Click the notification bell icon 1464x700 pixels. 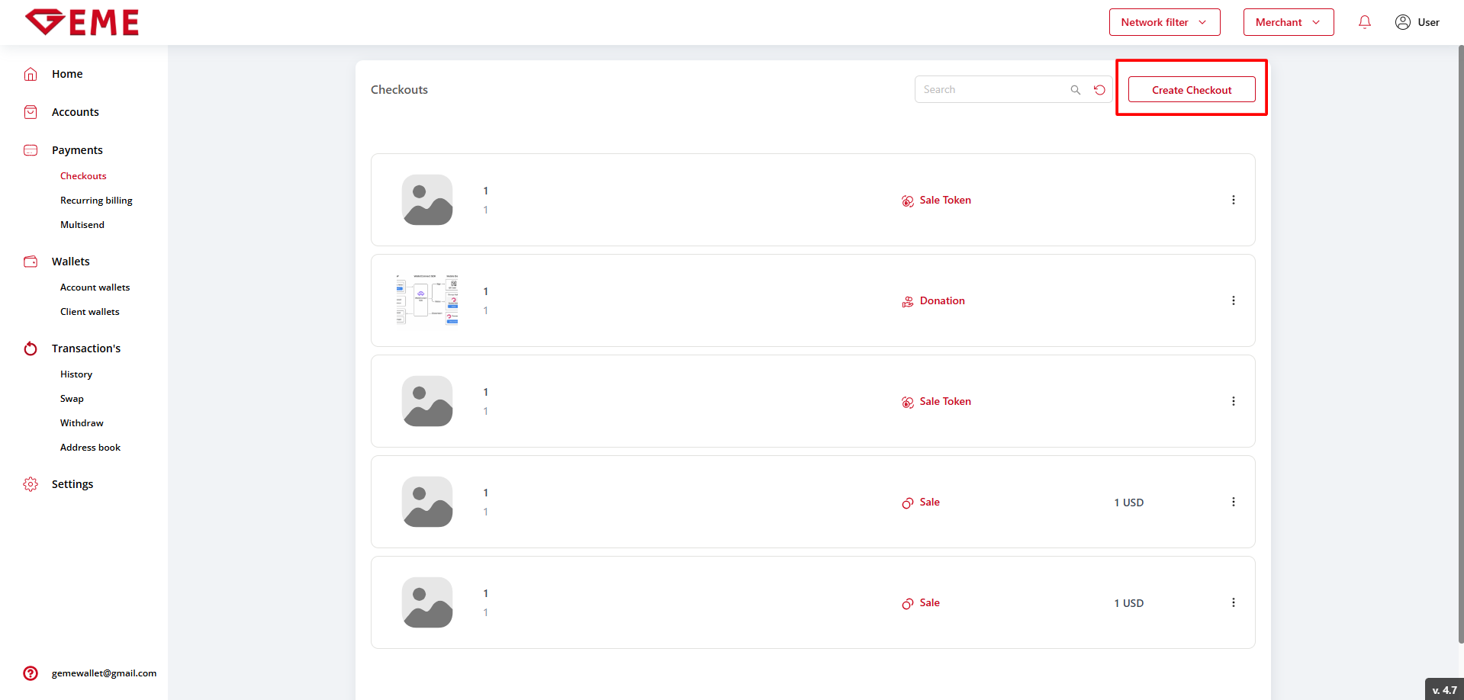pyautogui.click(x=1365, y=22)
